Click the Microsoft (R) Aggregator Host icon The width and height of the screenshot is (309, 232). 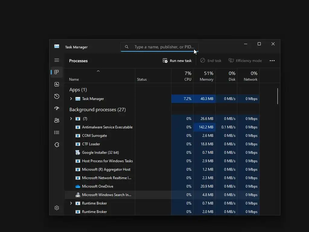(78, 169)
